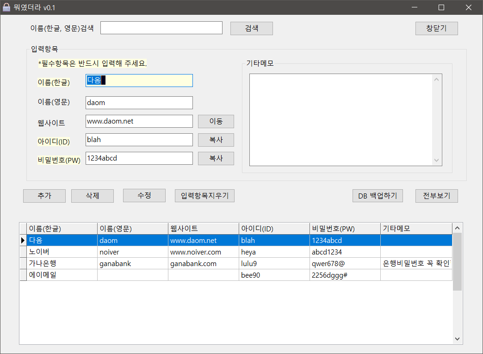
Task: Click the bee90 ID cell
Action: pos(274,275)
